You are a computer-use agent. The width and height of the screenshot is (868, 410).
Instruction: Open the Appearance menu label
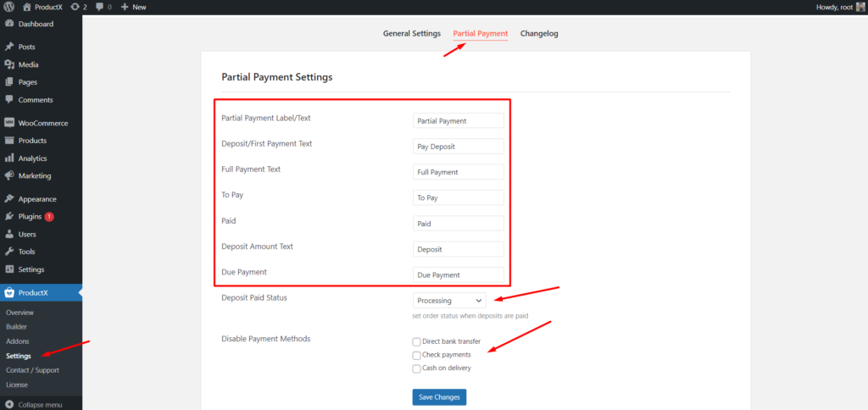click(x=37, y=199)
